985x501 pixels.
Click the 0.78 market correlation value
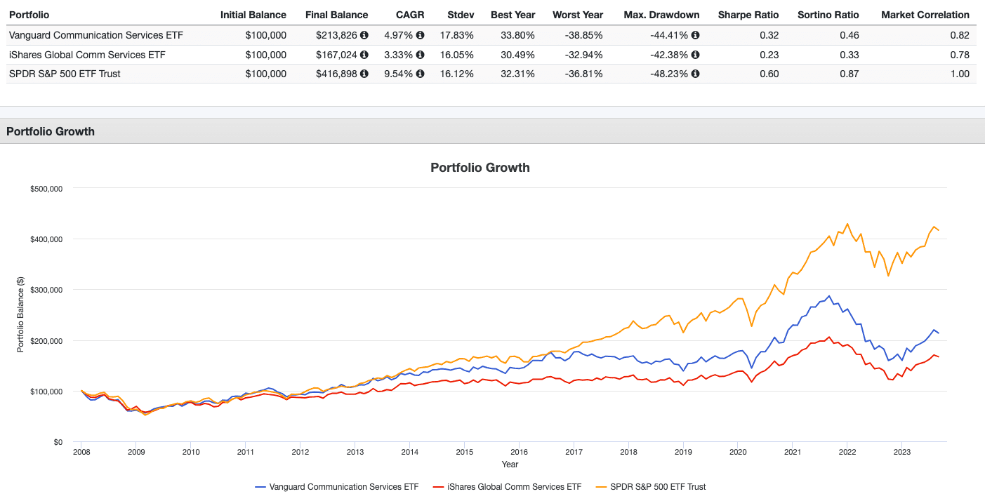[x=960, y=55]
